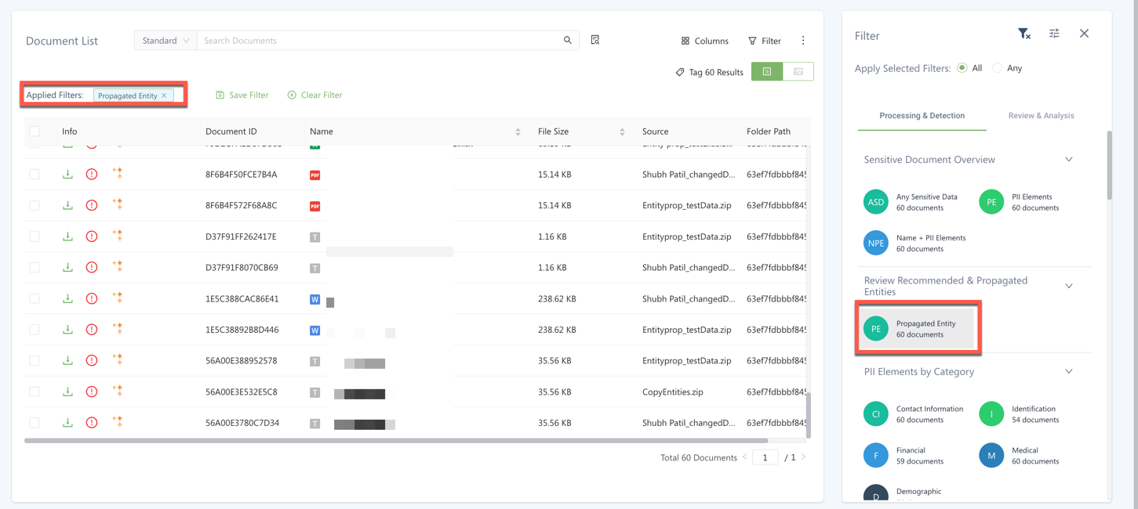
Task: Clear all filters using funnel-x icon
Action: click(x=1023, y=34)
